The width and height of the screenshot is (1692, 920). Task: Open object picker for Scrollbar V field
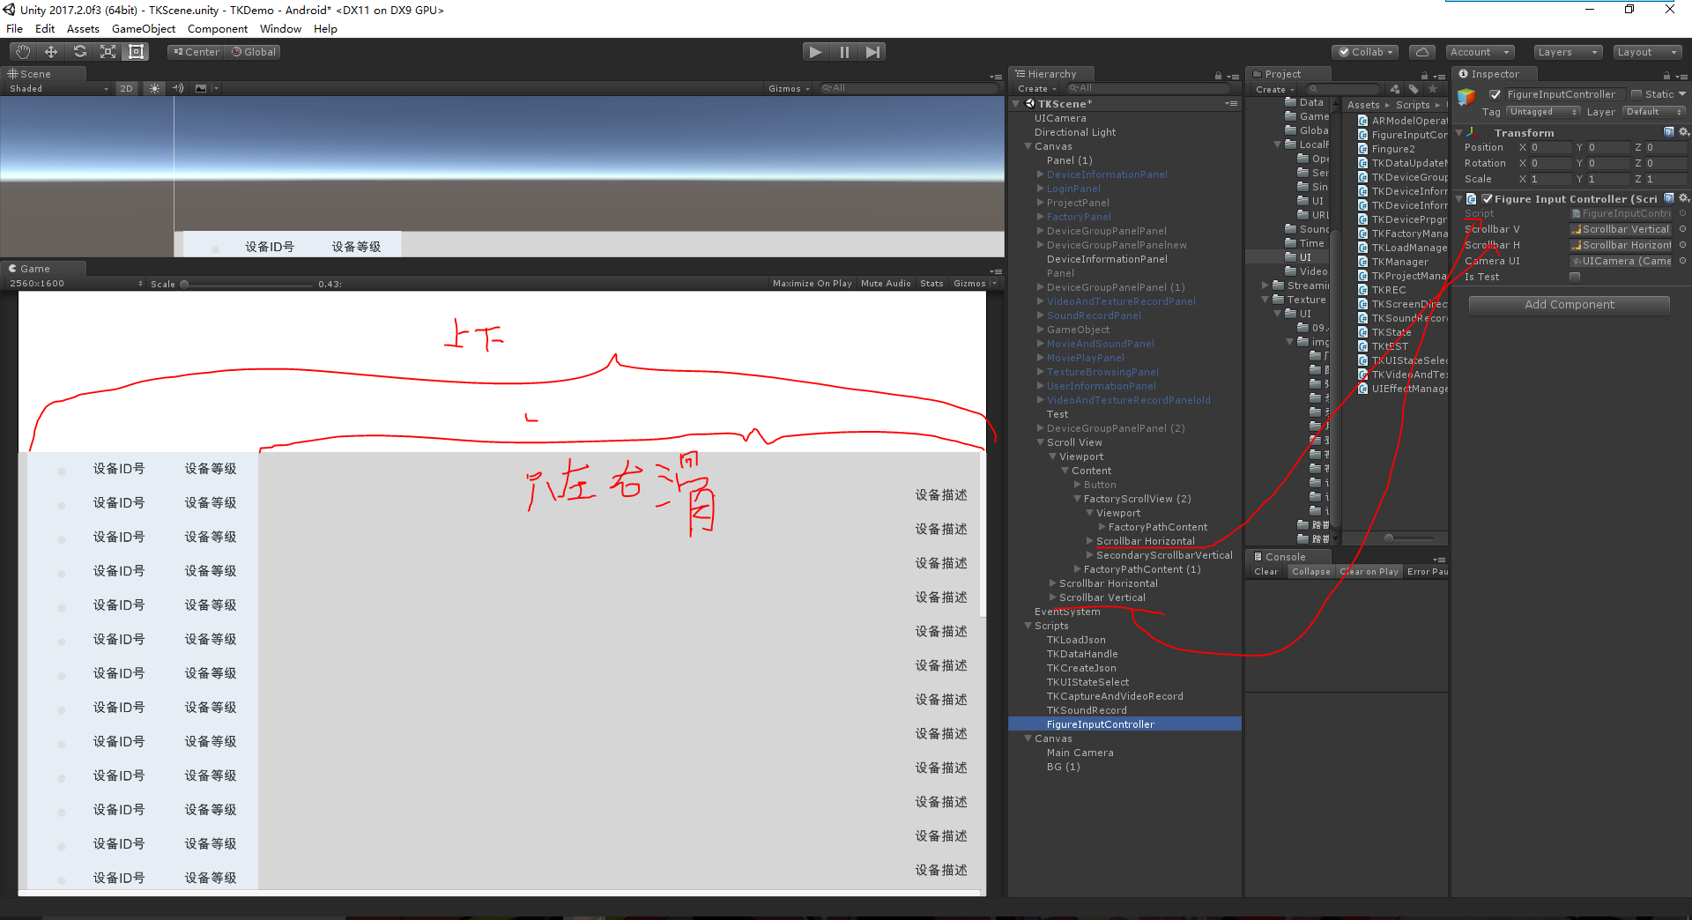click(x=1682, y=229)
